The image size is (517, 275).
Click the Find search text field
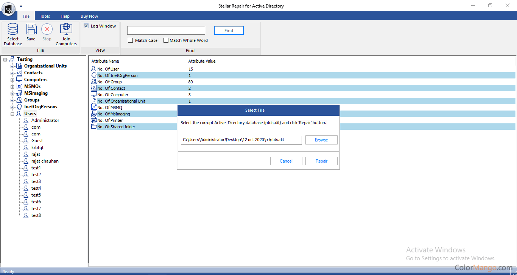[x=166, y=31]
